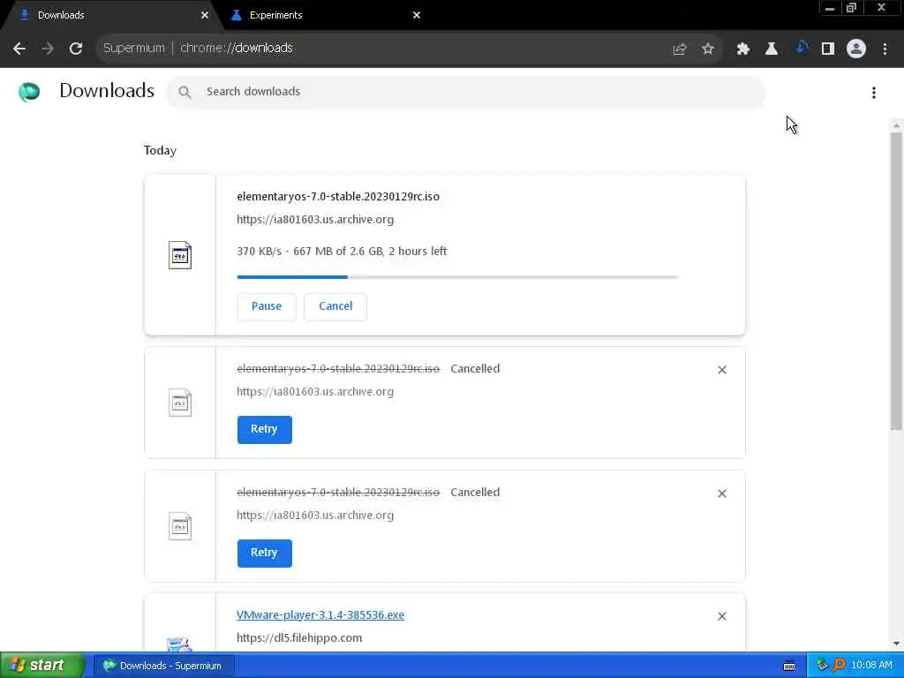Image resolution: width=904 pixels, height=678 pixels.
Task: Pause the elementaryos ISO download
Action: [267, 306]
